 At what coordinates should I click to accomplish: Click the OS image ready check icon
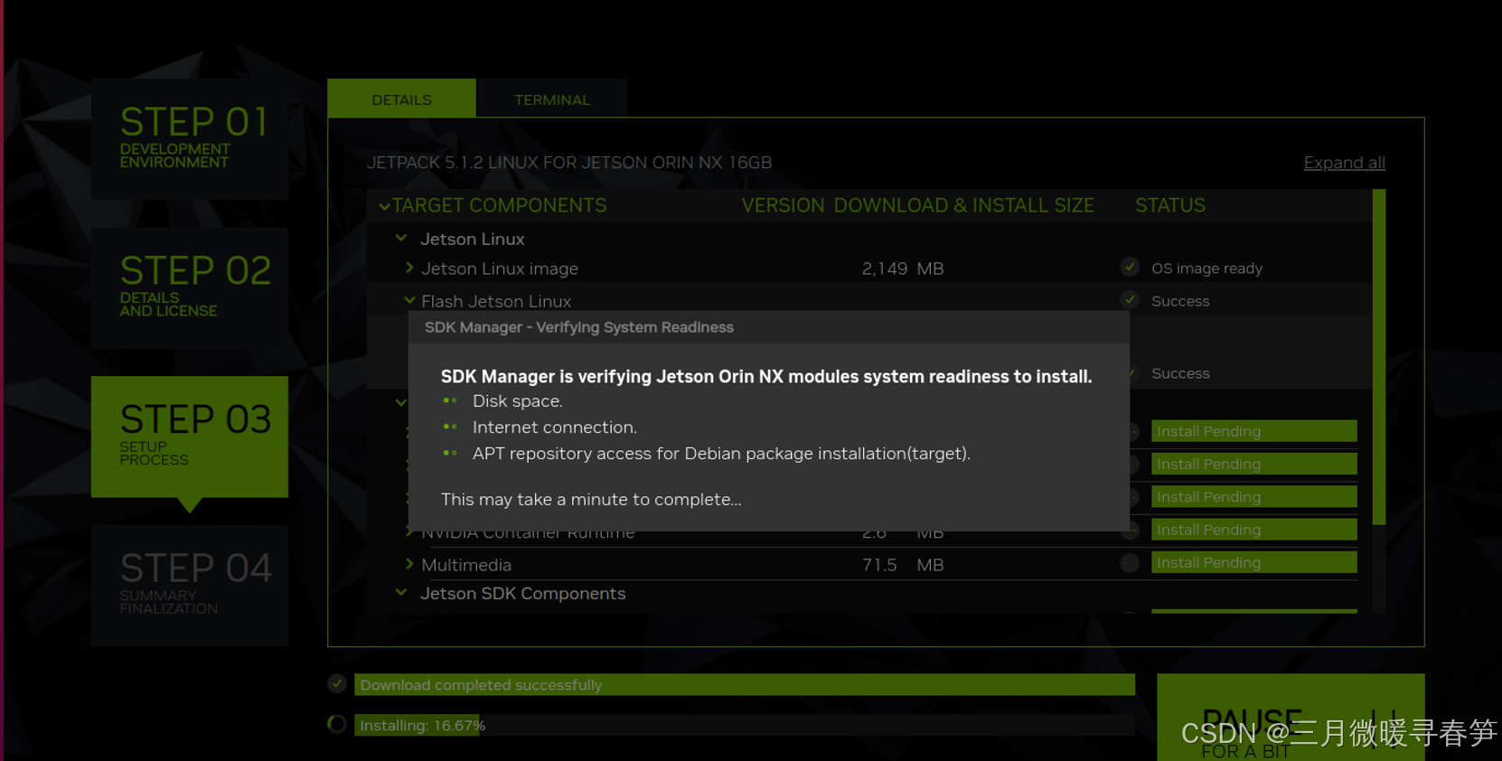coord(1130,267)
